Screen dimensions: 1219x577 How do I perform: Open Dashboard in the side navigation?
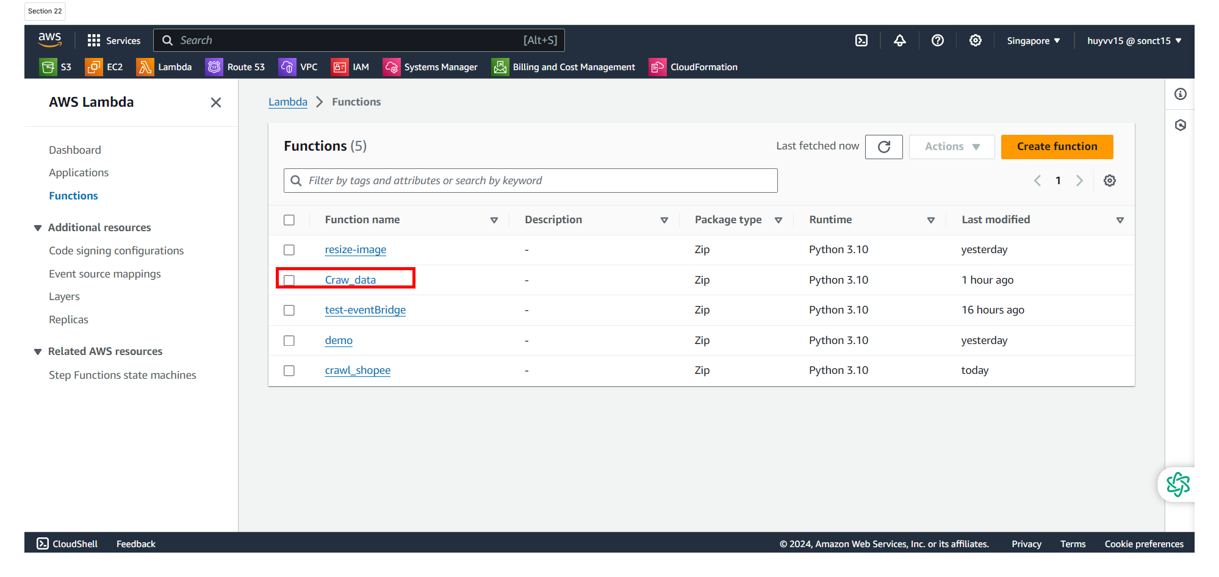(75, 150)
